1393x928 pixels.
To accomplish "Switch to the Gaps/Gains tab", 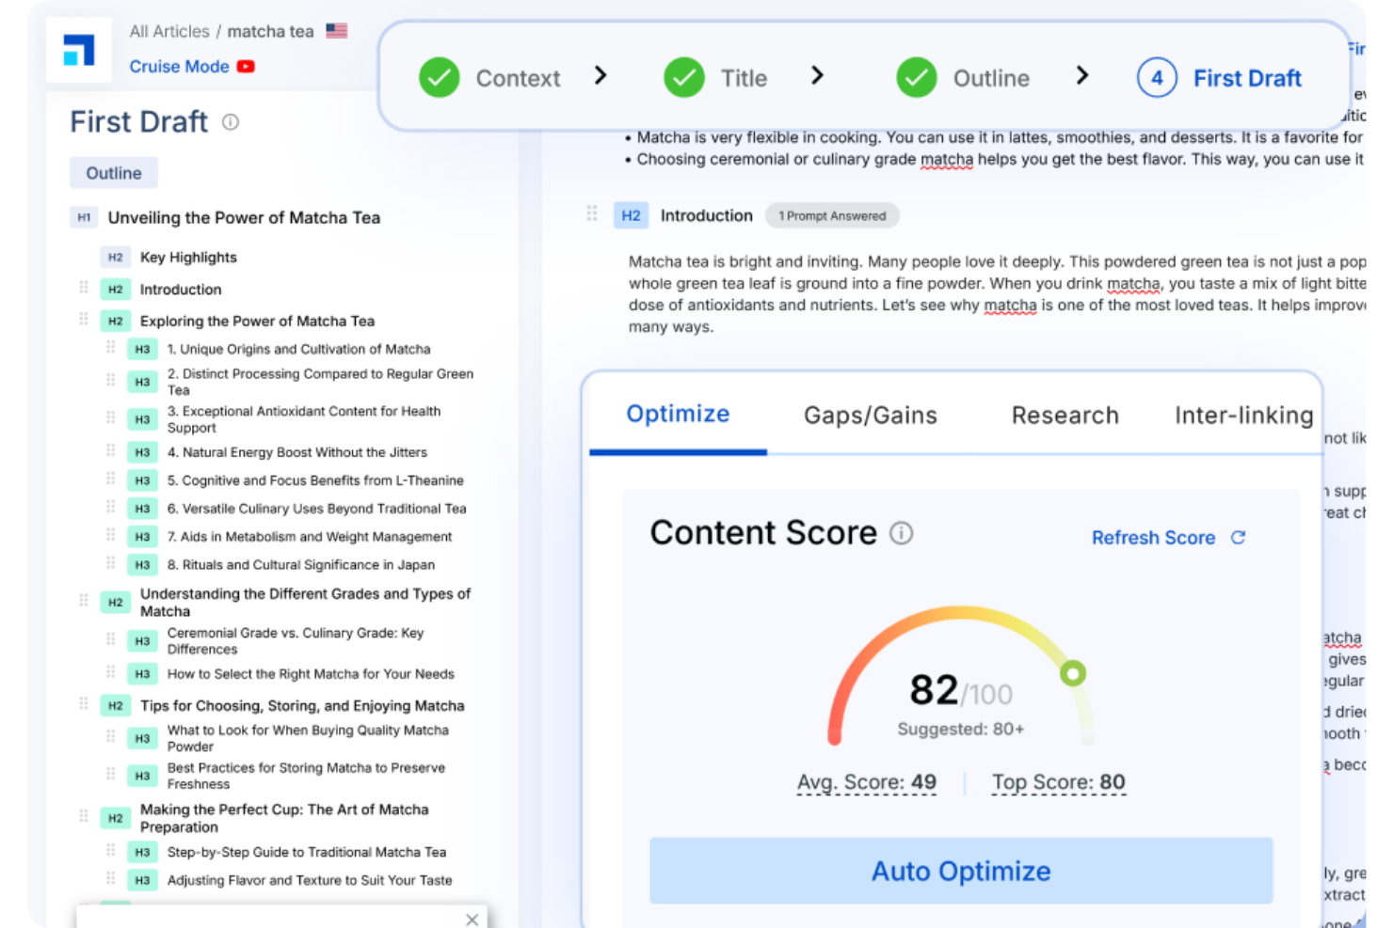I will point(871,415).
